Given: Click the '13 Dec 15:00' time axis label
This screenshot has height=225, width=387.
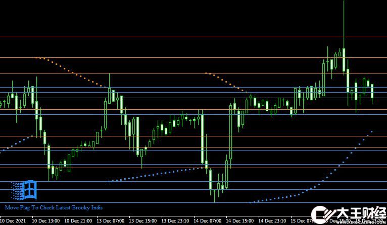Looking at the screenshot, I should 142,221.
